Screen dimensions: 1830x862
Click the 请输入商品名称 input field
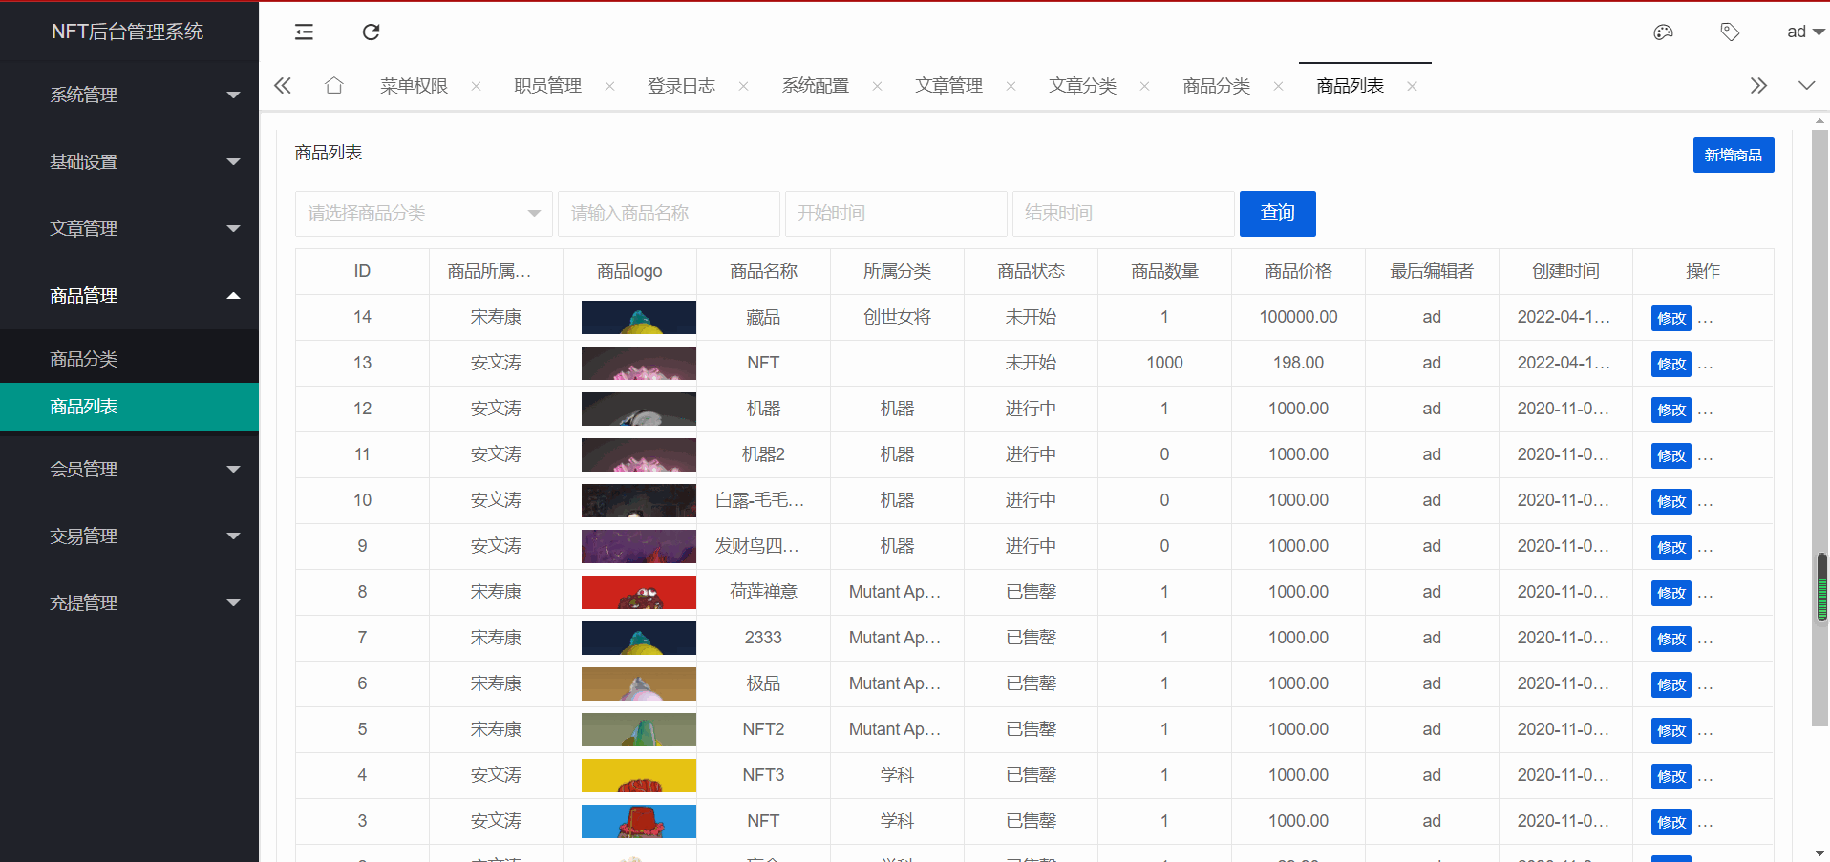click(668, 214)
